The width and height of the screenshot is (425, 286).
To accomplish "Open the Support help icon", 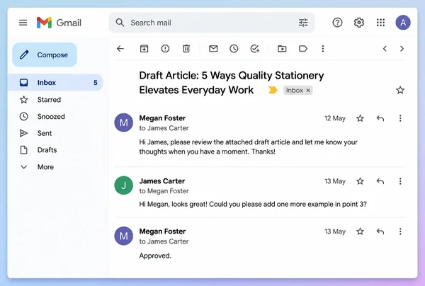I will click(x=337, y=23).
